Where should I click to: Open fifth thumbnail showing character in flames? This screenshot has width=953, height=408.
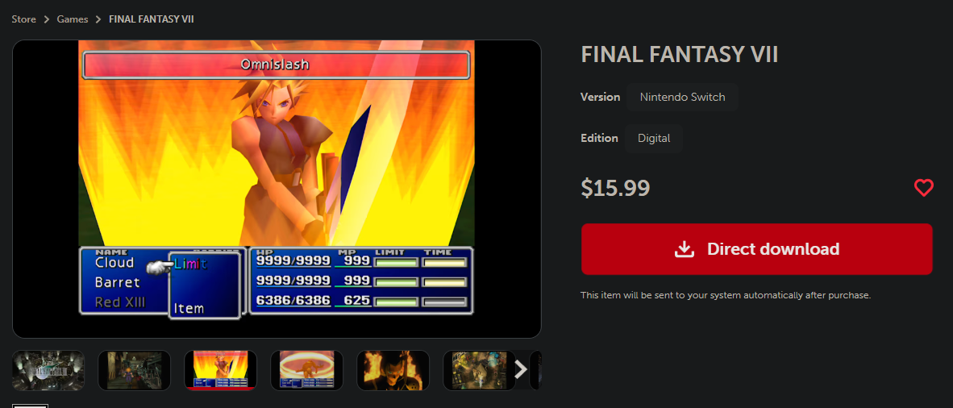(x=393, y=370)
